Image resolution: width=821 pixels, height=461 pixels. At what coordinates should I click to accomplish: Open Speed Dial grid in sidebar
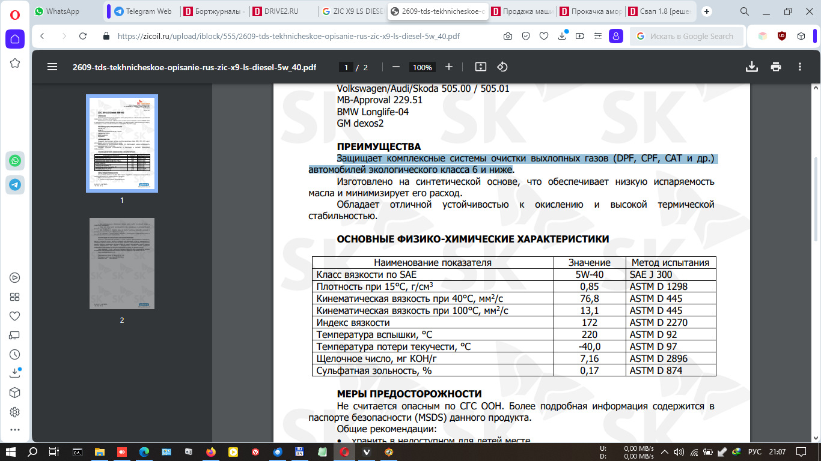15,297
